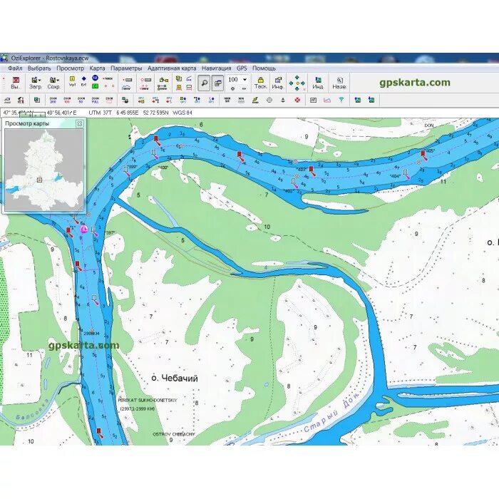The width and height of the screenshot is (499, 499).
Task: Close the Просмотр карты overview panel
Action: 80,123
